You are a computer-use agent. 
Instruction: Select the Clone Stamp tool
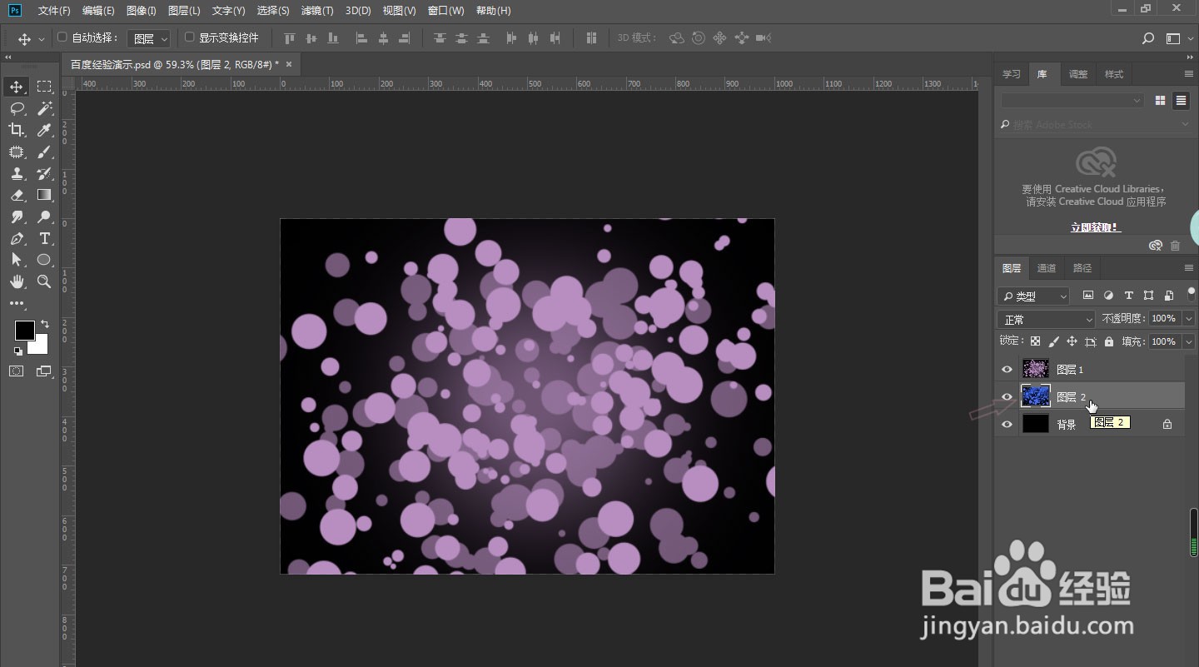tap(17, 173)
